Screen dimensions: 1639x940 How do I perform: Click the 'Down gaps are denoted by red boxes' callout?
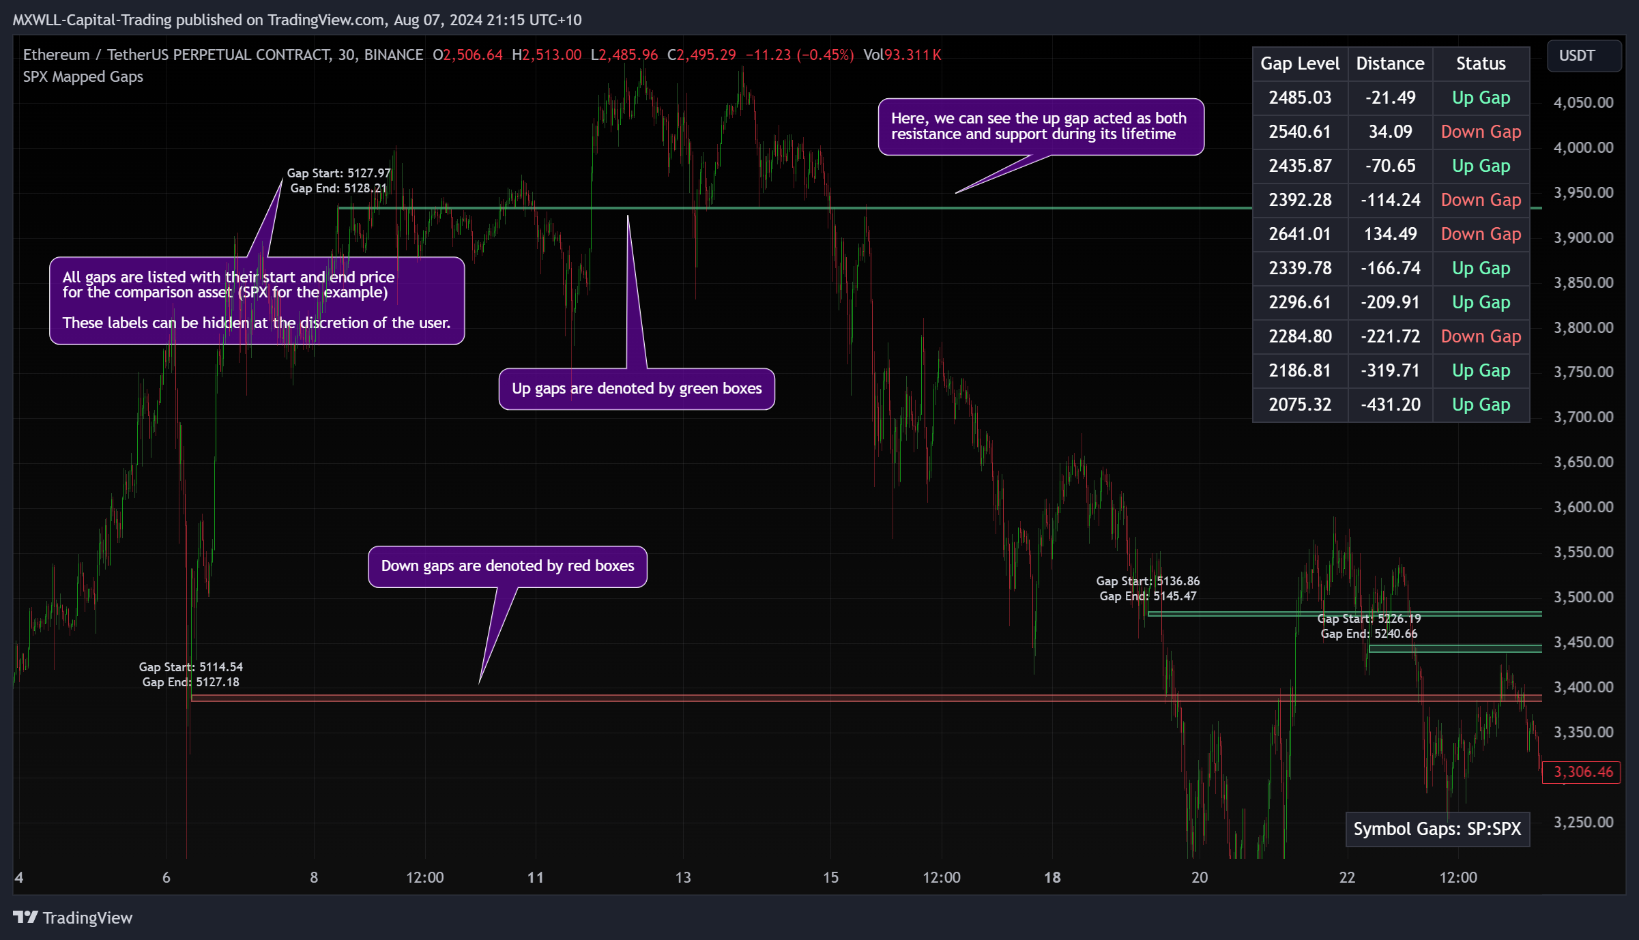(508, 566)
